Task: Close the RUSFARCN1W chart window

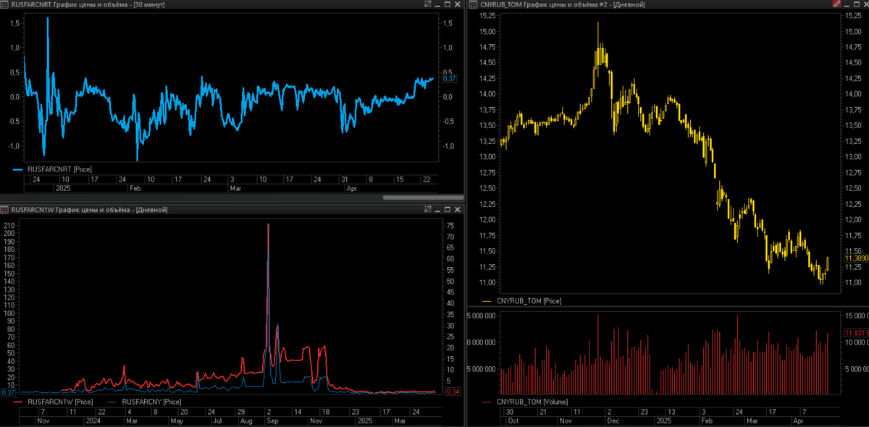Action: (x=458, y=210)
